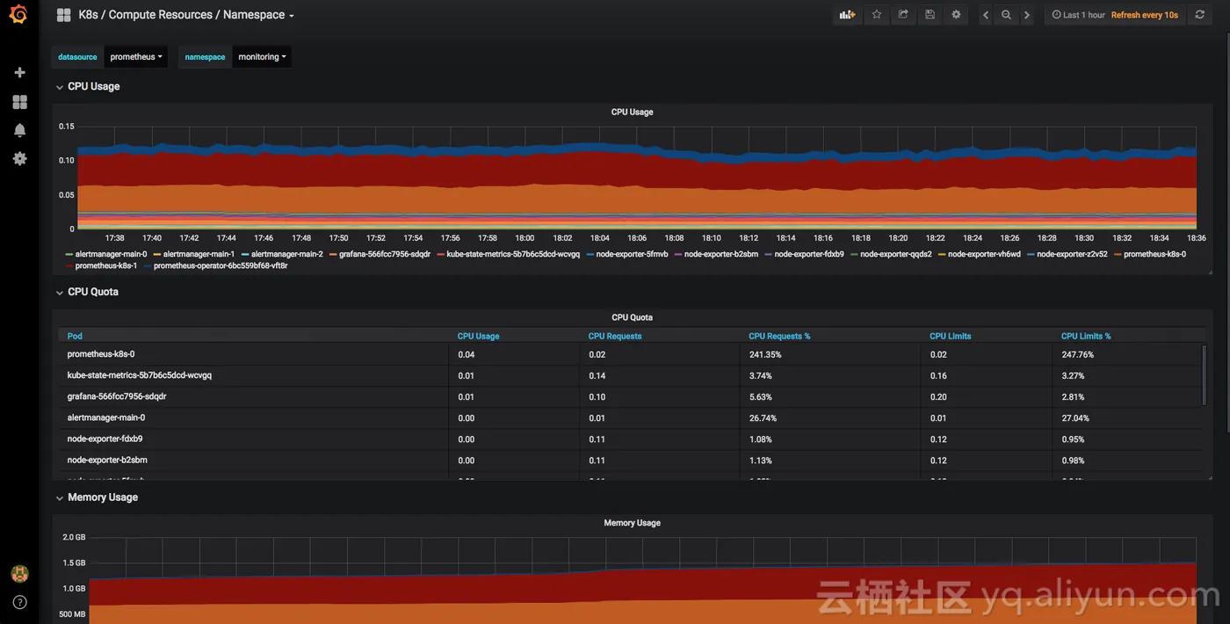This screenshot has width=1230, height=624.
Task: Sort table by CPU Usage column header
Action: click(x=478, y=336)
